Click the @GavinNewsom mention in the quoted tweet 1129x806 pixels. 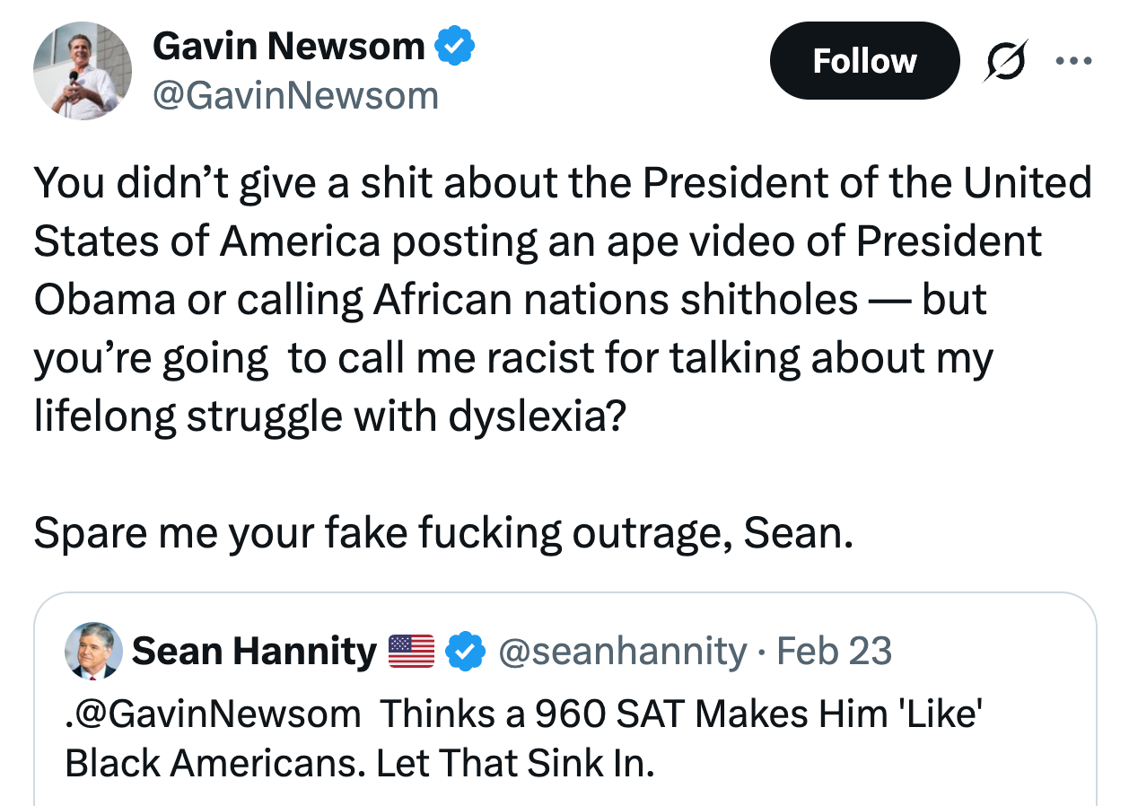(x=206, y=714)
